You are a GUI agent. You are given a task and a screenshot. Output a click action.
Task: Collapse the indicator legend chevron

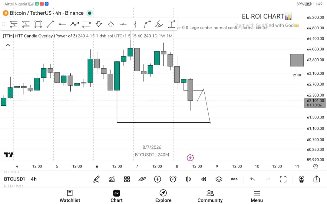pos(8,45)
